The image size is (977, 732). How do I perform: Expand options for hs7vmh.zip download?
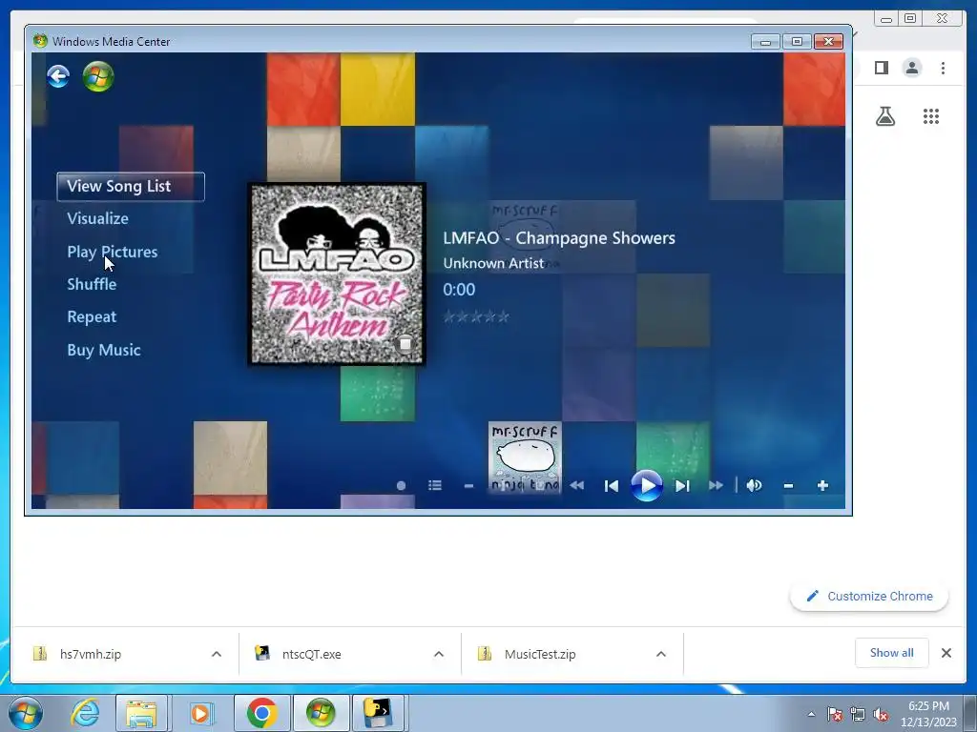(x=217, y=654)
